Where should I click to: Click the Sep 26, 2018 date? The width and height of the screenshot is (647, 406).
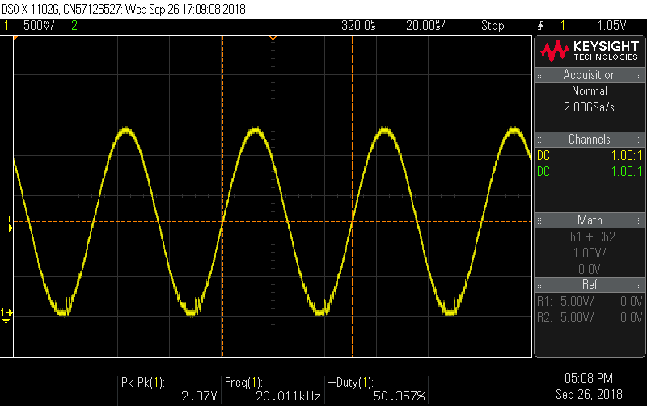click(x=589, y=395)
